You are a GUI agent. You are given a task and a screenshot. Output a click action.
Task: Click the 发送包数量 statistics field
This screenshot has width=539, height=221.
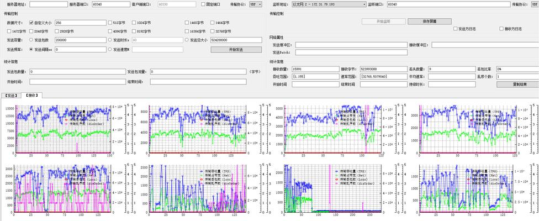click(78, 71)
